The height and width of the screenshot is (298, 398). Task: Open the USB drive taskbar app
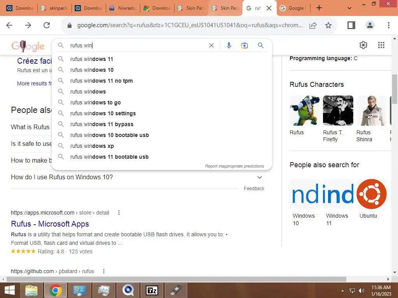tap(176, 290)
